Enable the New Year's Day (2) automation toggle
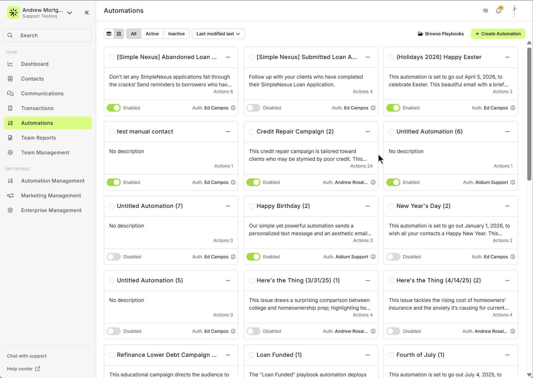The height and width of the screenshot is (378, 533). (393, 257)
